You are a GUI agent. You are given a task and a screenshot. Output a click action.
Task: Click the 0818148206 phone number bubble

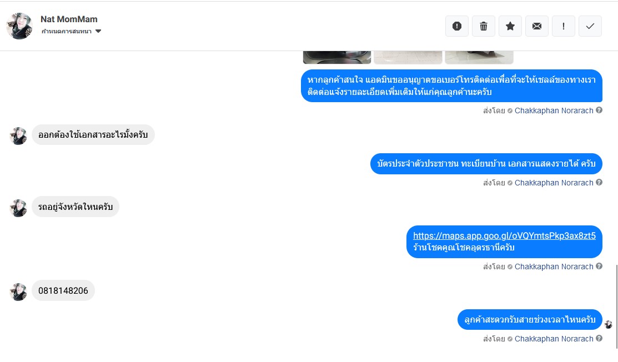click(x=63, y=291)
